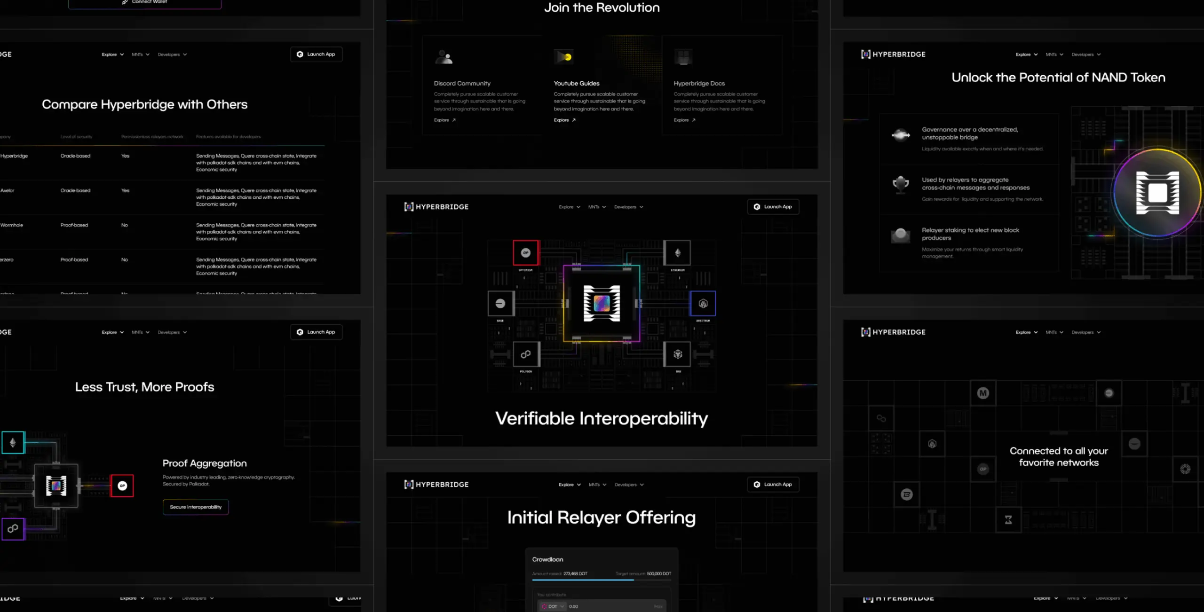This screenshot has width=1204, height=612.
Task: Click 500,000 DOT target amount value
Action: point(659,573)
